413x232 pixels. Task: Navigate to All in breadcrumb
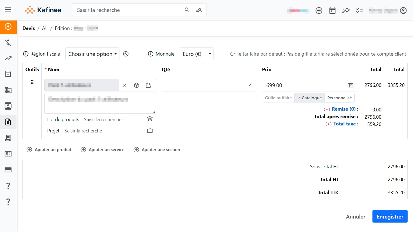[45, 28]
